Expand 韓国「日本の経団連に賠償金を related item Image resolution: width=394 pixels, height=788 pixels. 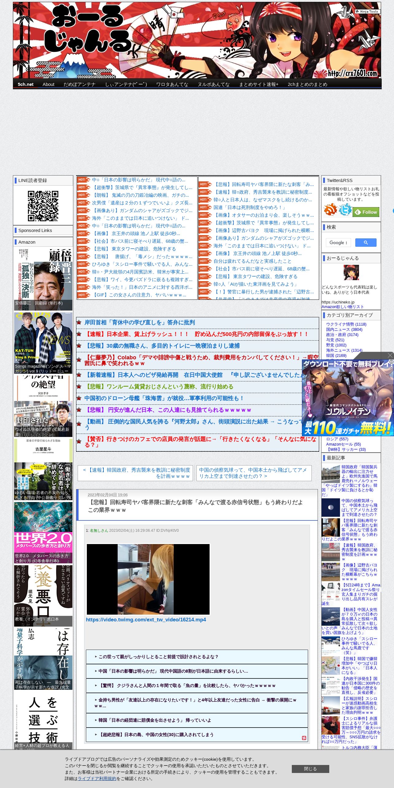click(x=197, y=720)
